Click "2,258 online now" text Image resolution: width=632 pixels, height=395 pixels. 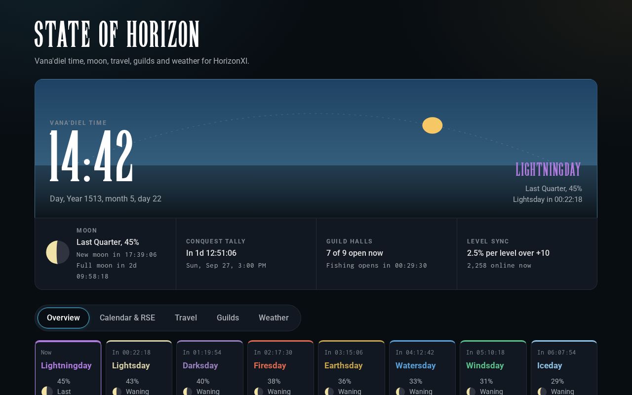click(499, 266)
